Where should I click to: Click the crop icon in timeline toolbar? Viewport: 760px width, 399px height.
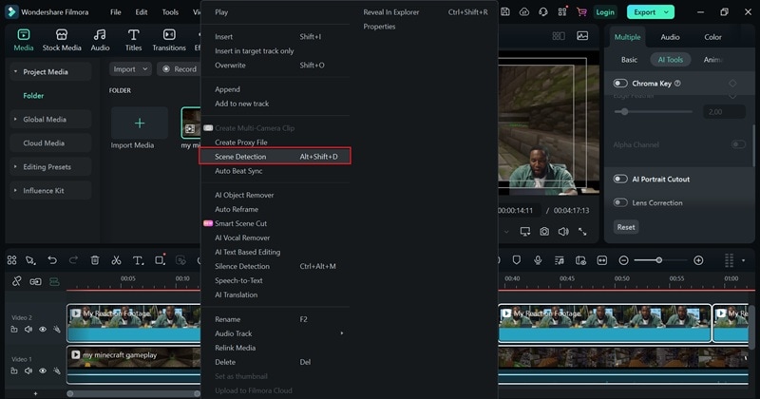pos(160,260)
